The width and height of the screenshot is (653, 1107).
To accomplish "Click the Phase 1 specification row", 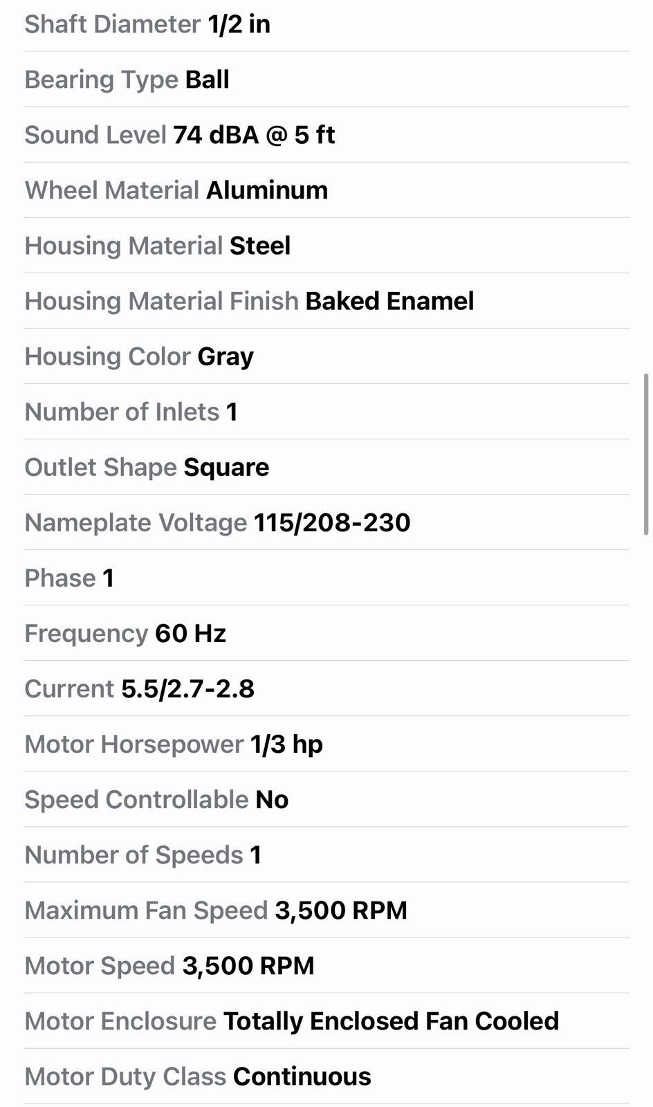I will coord(326,578).
